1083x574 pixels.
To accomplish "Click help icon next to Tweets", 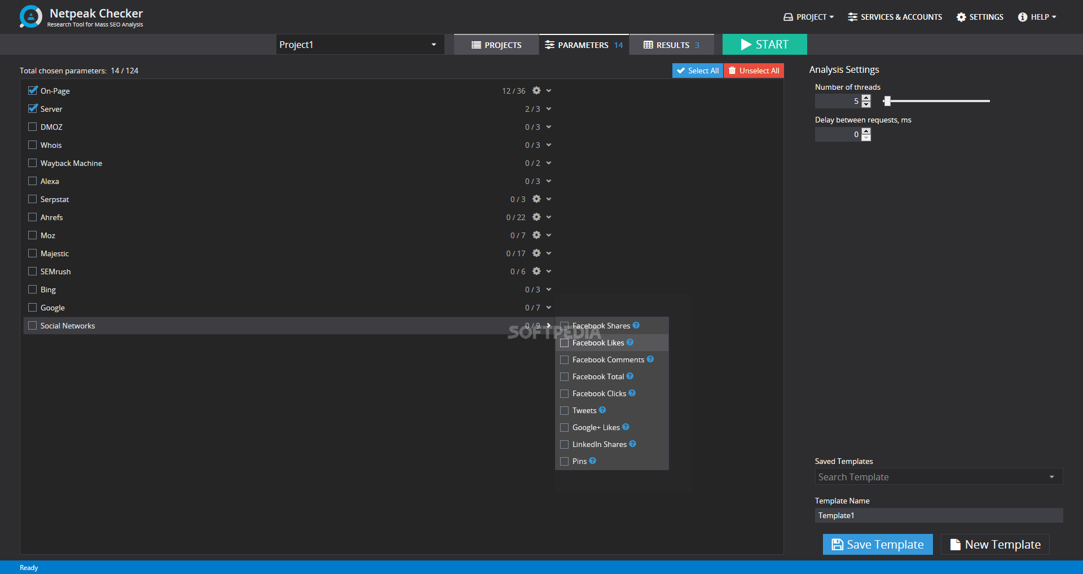I will (602, 410).
